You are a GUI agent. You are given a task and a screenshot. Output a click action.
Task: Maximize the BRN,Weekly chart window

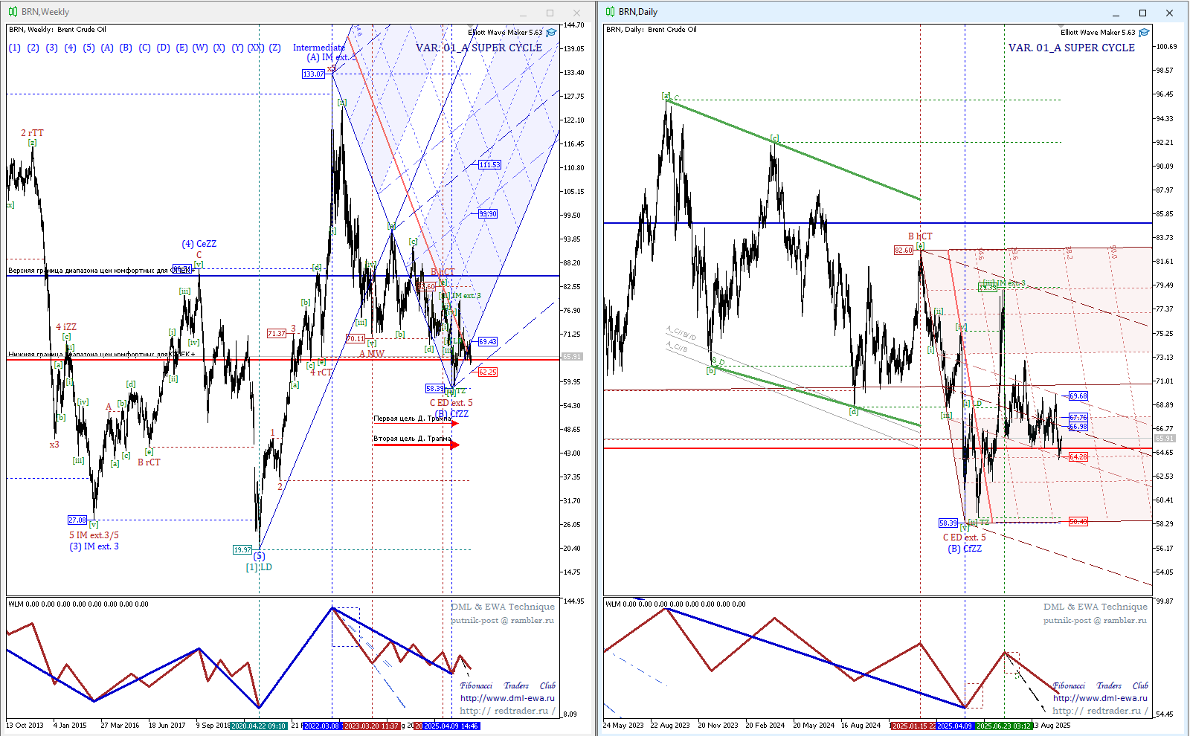550,13
